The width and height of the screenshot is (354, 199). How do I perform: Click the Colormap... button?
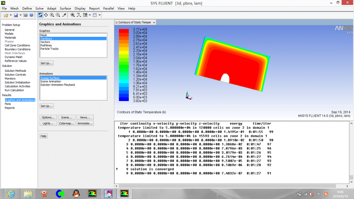pos(66,123)
